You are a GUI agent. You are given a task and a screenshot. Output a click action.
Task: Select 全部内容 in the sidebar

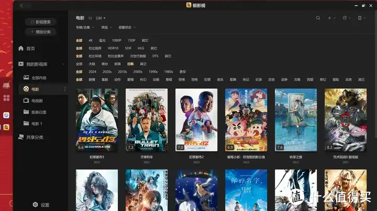click(39, 78)
